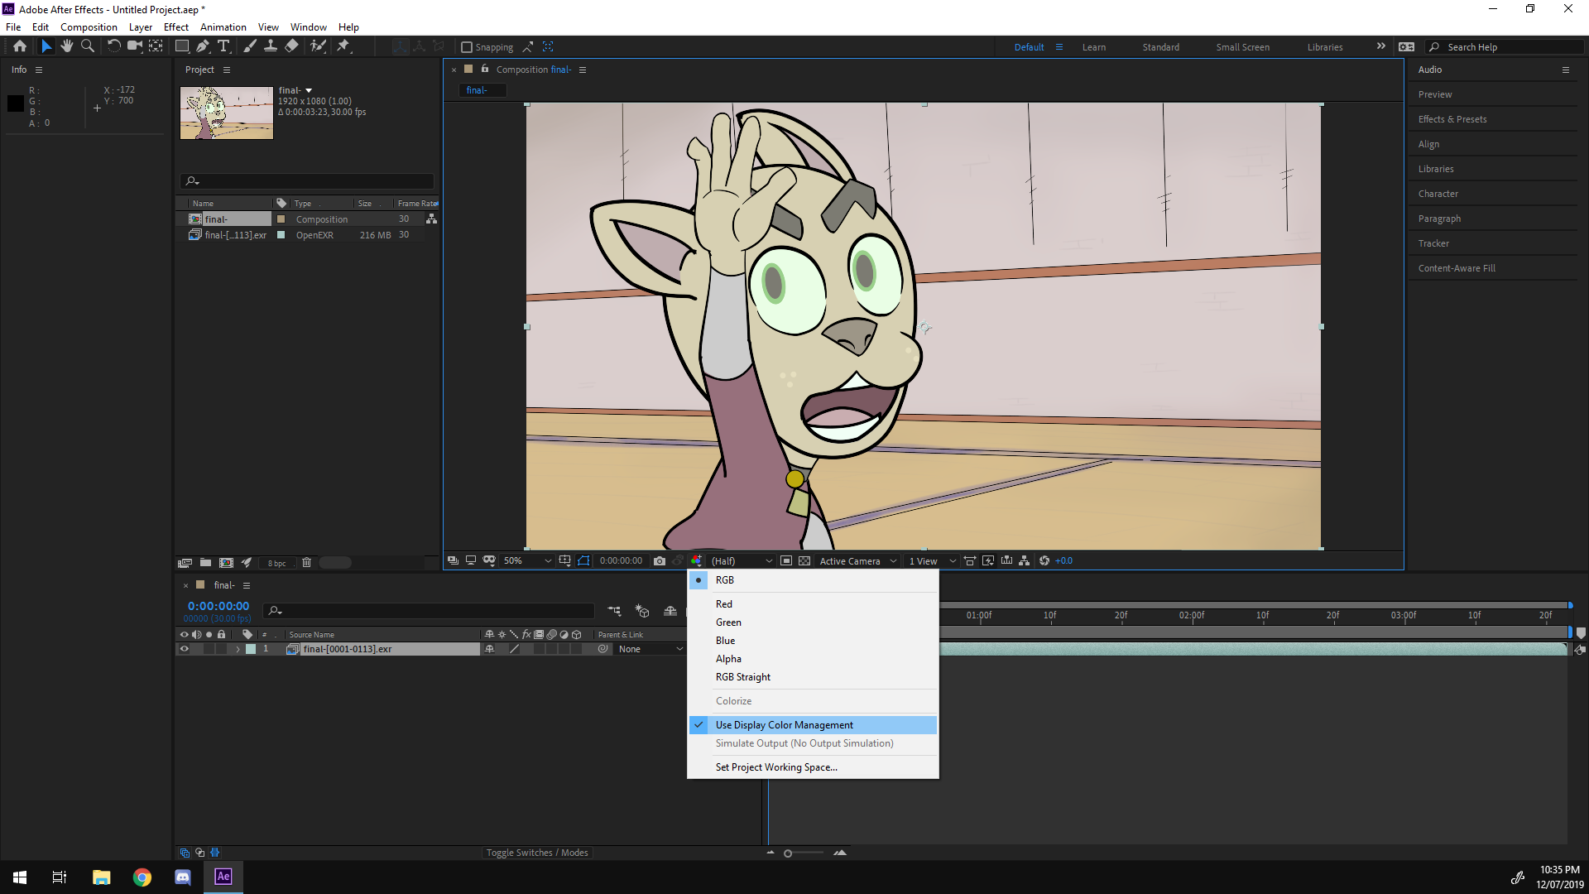Viewport: 1589px width, 894px height.
Task: Select the Pen tool
Action: point(203,46)
